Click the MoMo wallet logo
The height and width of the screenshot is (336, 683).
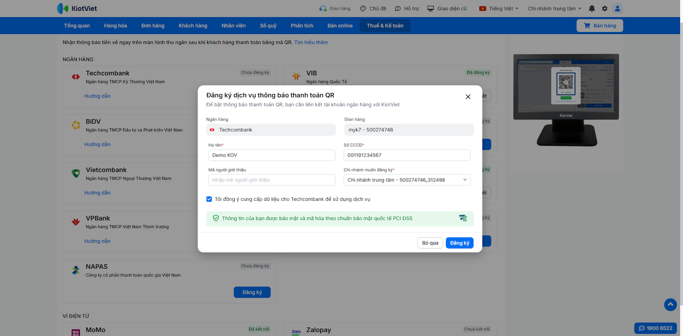pos(76,333)
